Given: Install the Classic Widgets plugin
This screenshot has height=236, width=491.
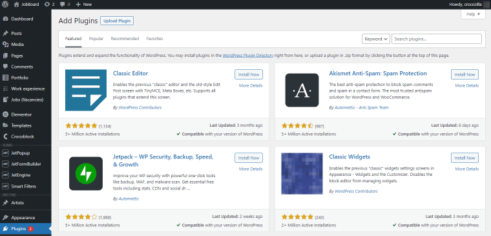Looking at the screenshot, I should coord(465,158).
